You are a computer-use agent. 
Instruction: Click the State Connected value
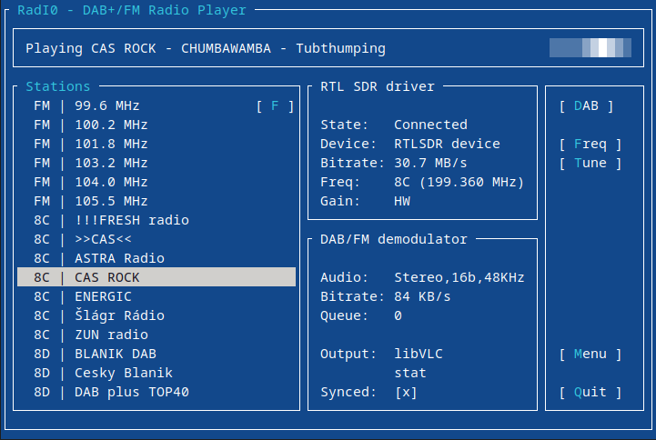tap(430, 125)
